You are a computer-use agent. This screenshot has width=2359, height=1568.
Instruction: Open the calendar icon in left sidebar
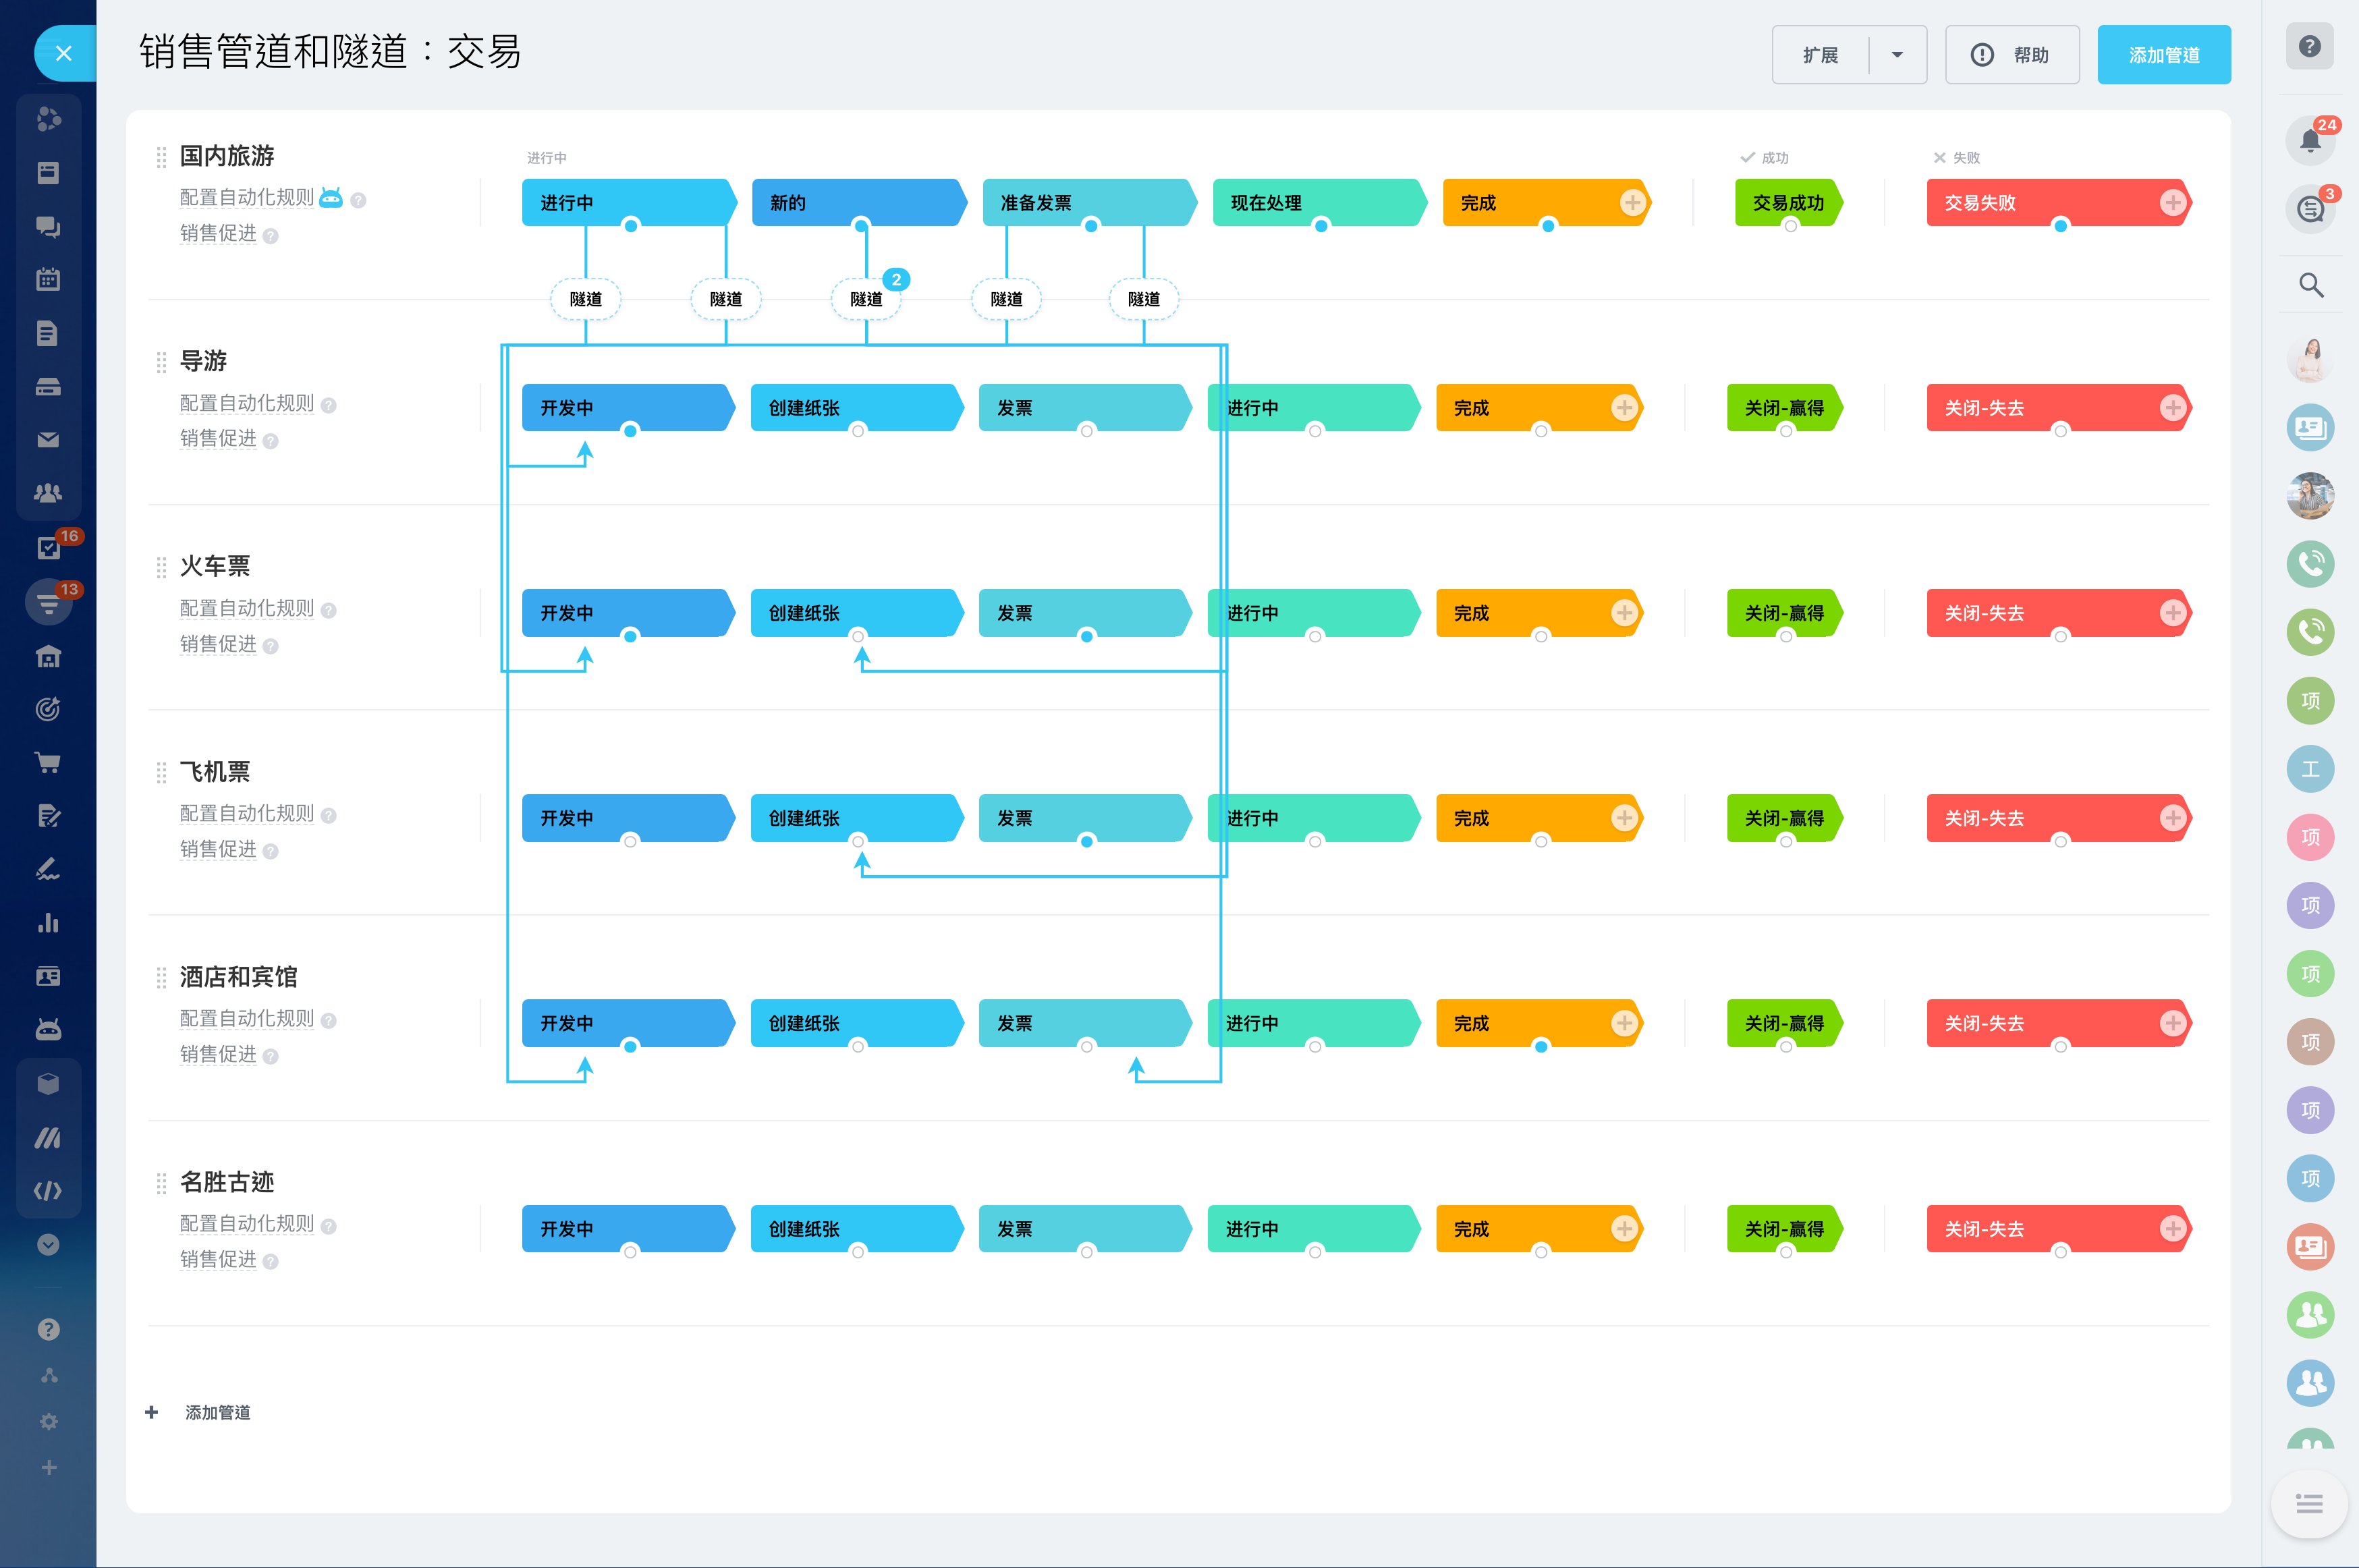pos(48,279)
